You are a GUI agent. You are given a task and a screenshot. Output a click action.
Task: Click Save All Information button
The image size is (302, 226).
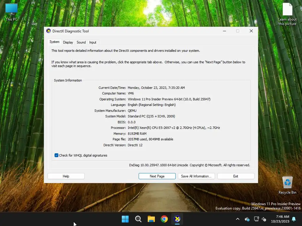coord(196,176)
